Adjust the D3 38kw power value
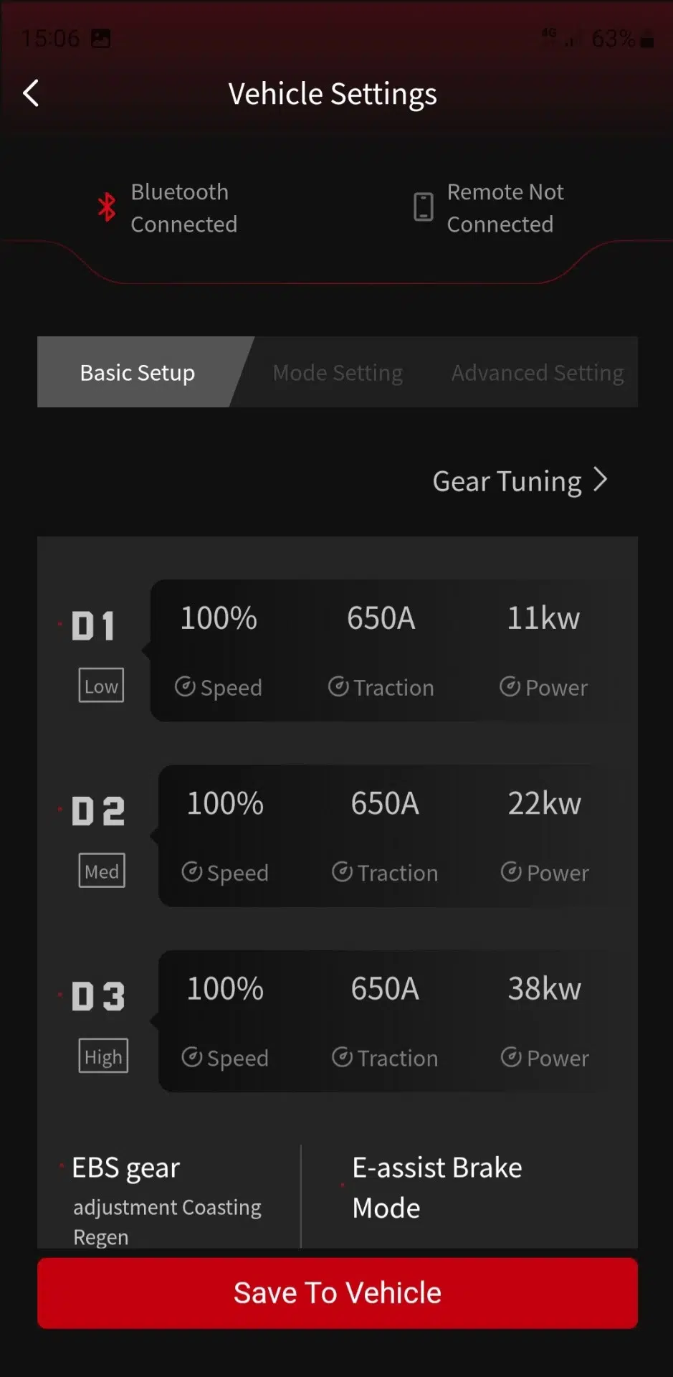The width and height of the screenshot is (673, 1377). 545,989
